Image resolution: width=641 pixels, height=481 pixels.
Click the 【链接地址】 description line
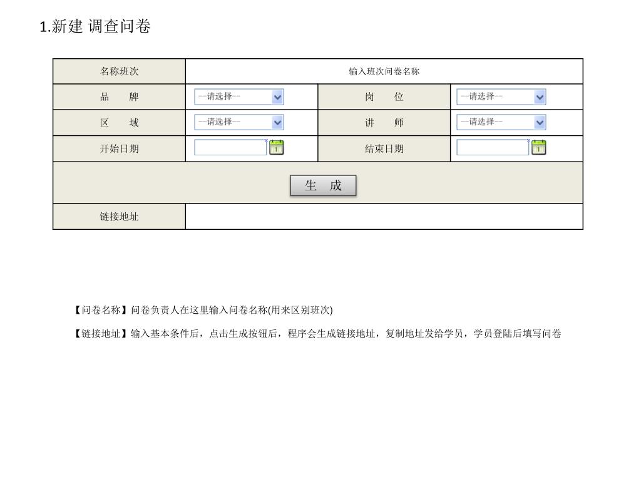(316, 334)
